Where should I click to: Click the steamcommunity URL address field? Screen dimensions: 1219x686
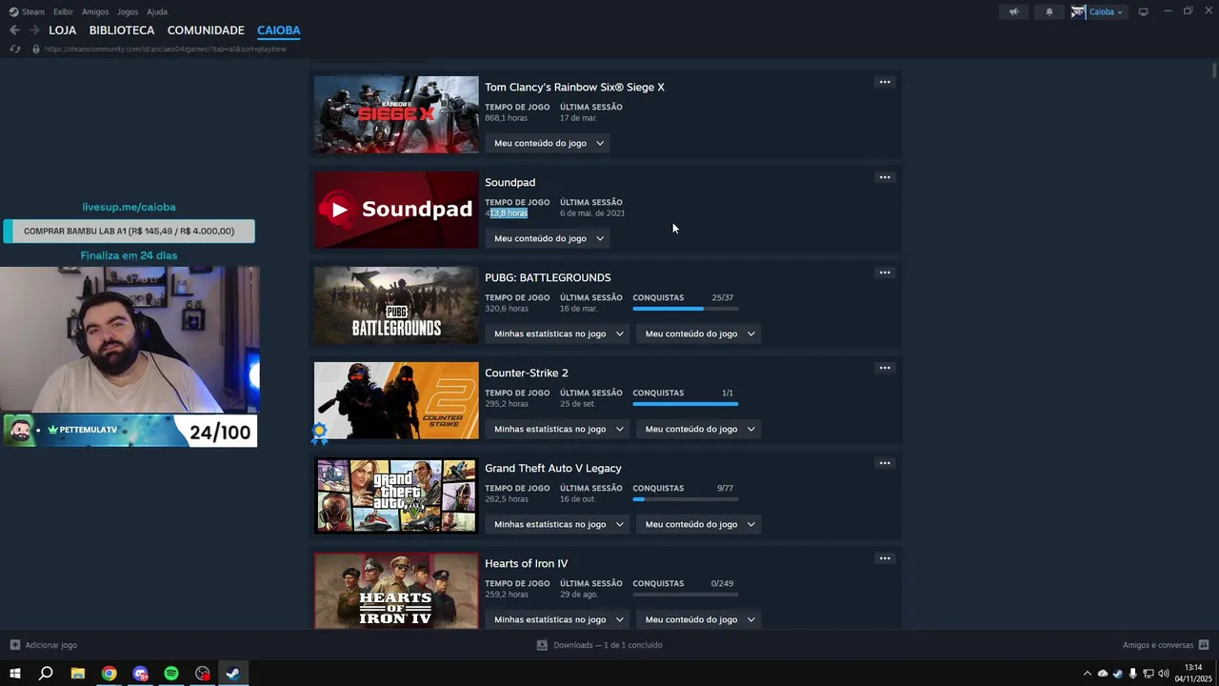point(165,49)
